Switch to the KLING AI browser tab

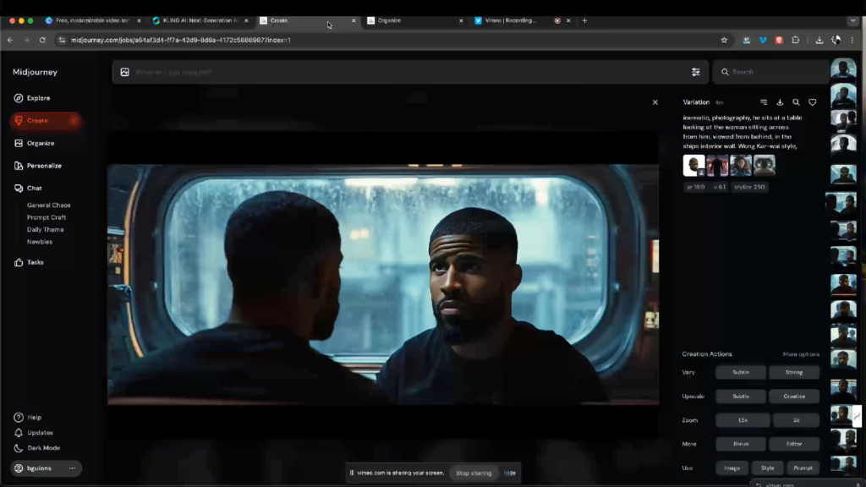(199, 20)
